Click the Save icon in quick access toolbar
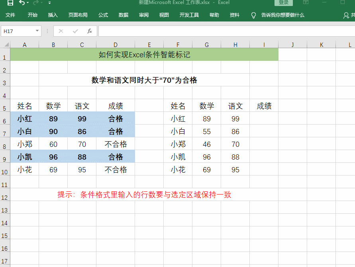The height and width of the screenshot is (267, 355). pyautogui.click(x=10, y=3)
